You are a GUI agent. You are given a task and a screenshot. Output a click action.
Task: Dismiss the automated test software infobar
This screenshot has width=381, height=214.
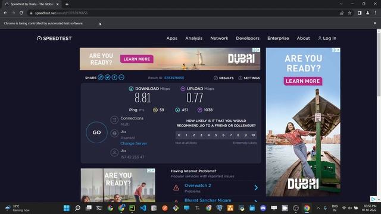point(375,23)
